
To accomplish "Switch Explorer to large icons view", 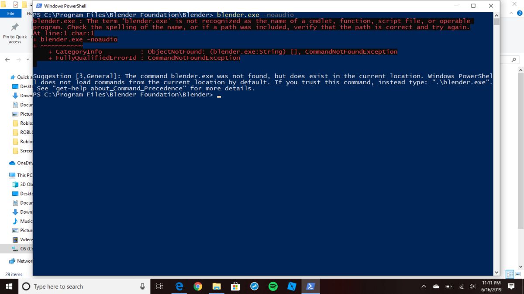I will 518,274.
